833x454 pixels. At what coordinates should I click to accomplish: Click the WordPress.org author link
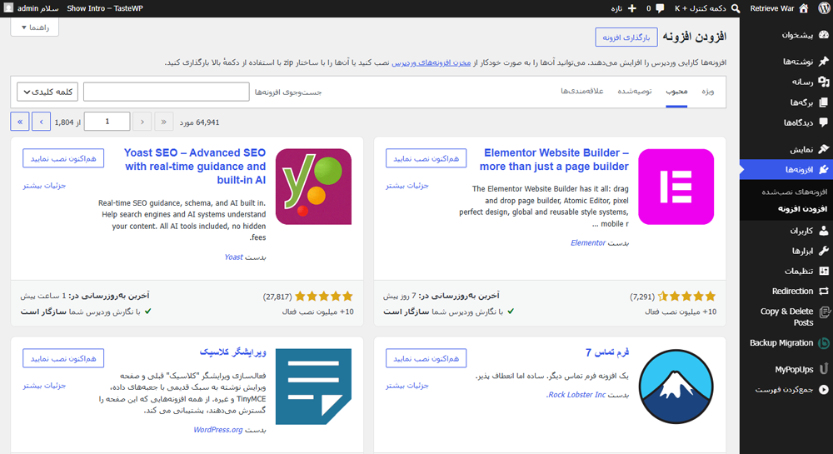tap(217, 430)
